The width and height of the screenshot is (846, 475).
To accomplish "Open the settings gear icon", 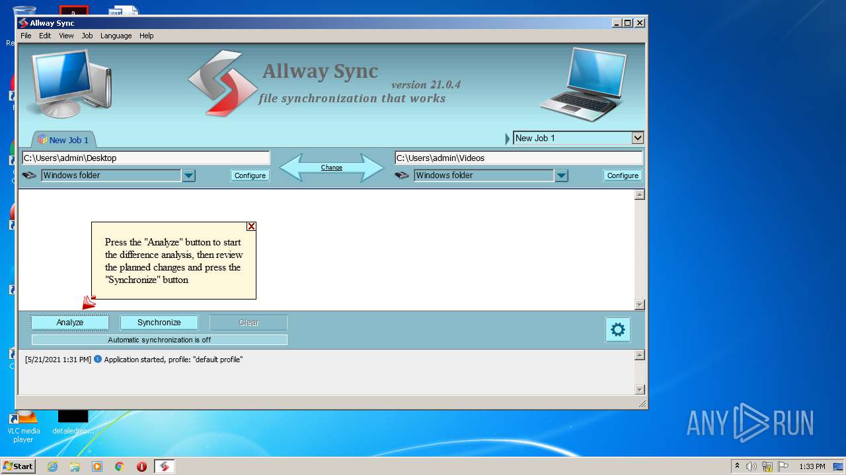I will 618,330.
